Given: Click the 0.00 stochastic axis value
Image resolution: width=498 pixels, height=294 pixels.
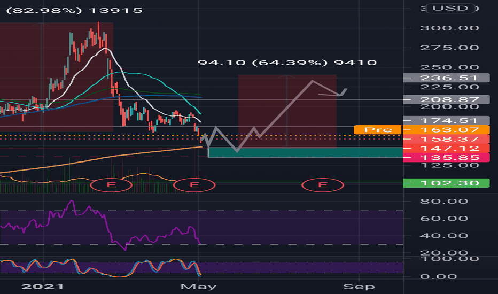Looking at the screenshot, I should [439, 276].
